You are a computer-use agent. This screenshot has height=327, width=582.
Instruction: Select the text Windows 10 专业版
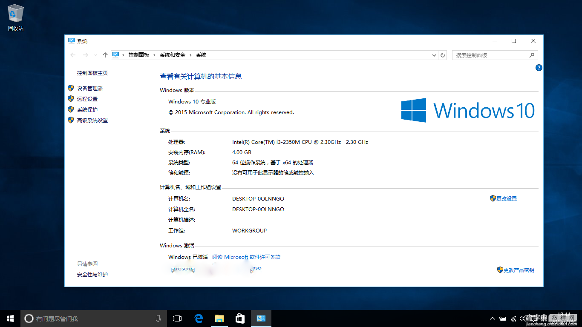pyautogui.click(x=192, y=102)
